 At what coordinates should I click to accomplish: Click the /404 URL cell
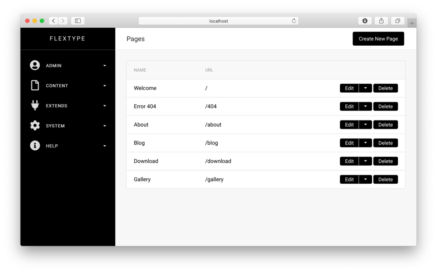(x=211, y=106)
